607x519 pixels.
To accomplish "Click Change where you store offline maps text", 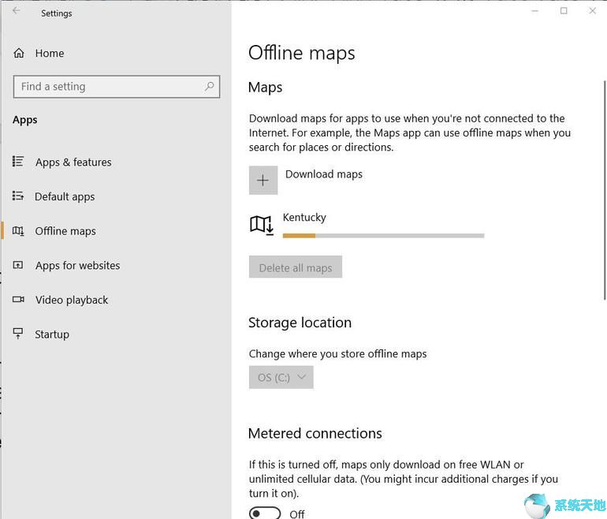I will [338, 354].
